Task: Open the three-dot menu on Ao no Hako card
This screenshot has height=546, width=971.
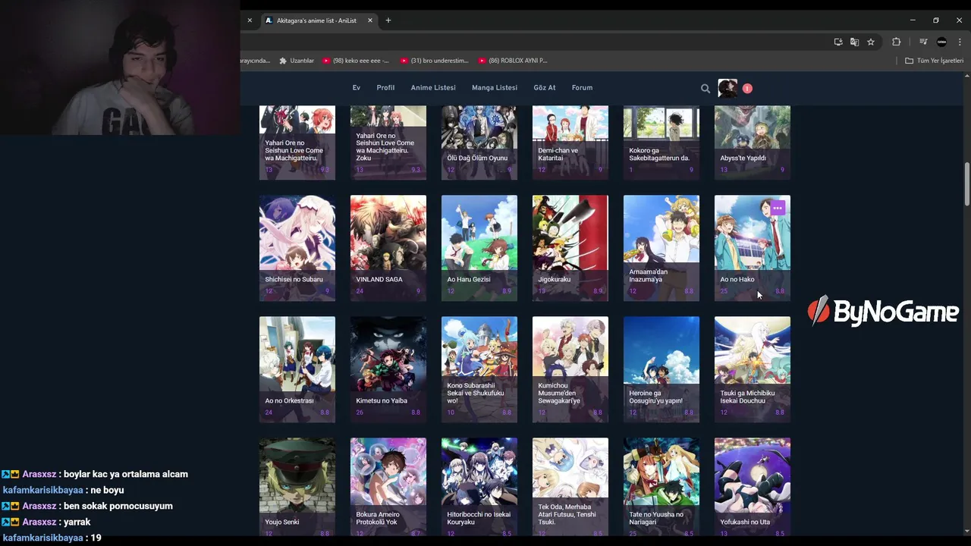Action: 778,208
